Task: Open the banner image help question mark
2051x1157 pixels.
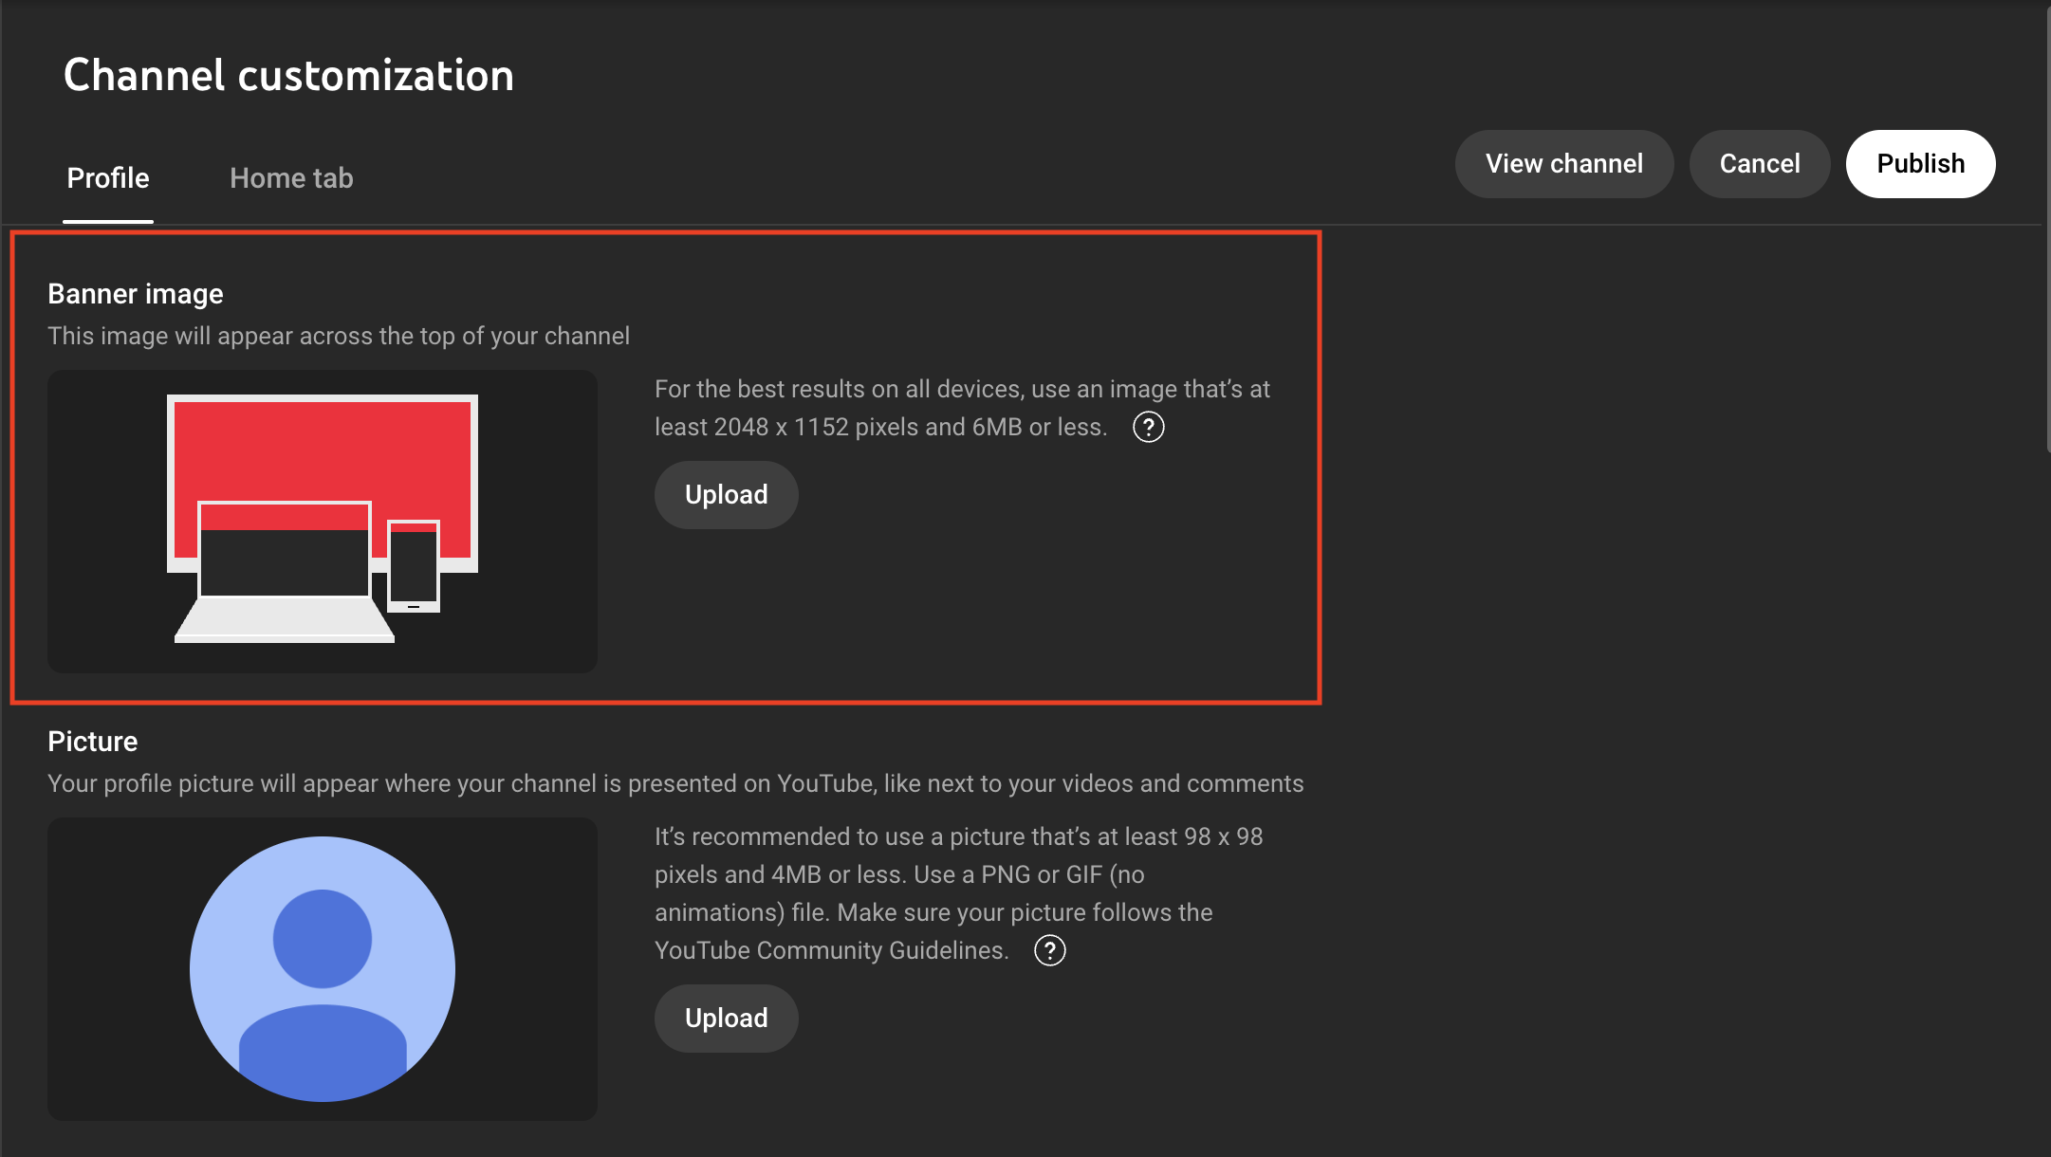Action: 1148,428
